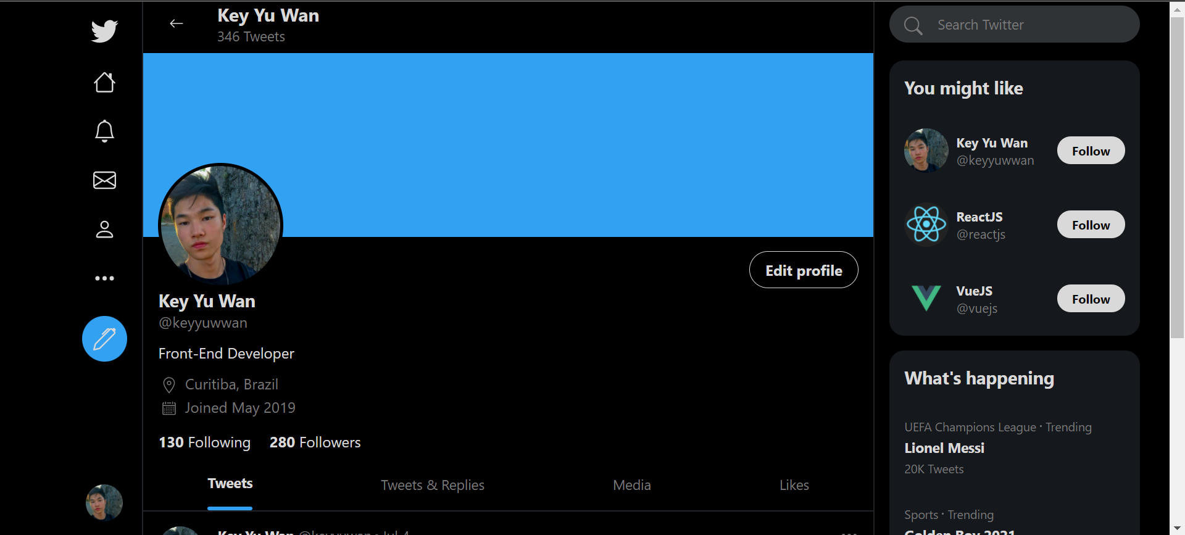The image size is (1185, 535).
Task: Click the vertical scrollbar thumb
Action: pos(1177,178)
